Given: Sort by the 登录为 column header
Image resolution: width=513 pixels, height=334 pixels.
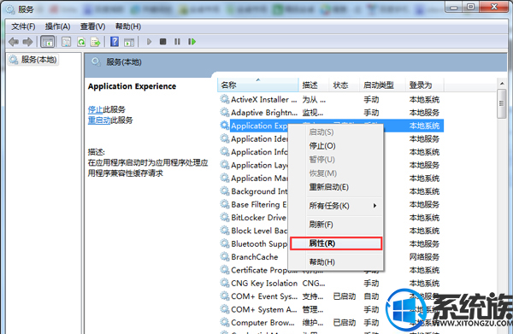Looking at the screenshot, I should click(x=424, y=85).
